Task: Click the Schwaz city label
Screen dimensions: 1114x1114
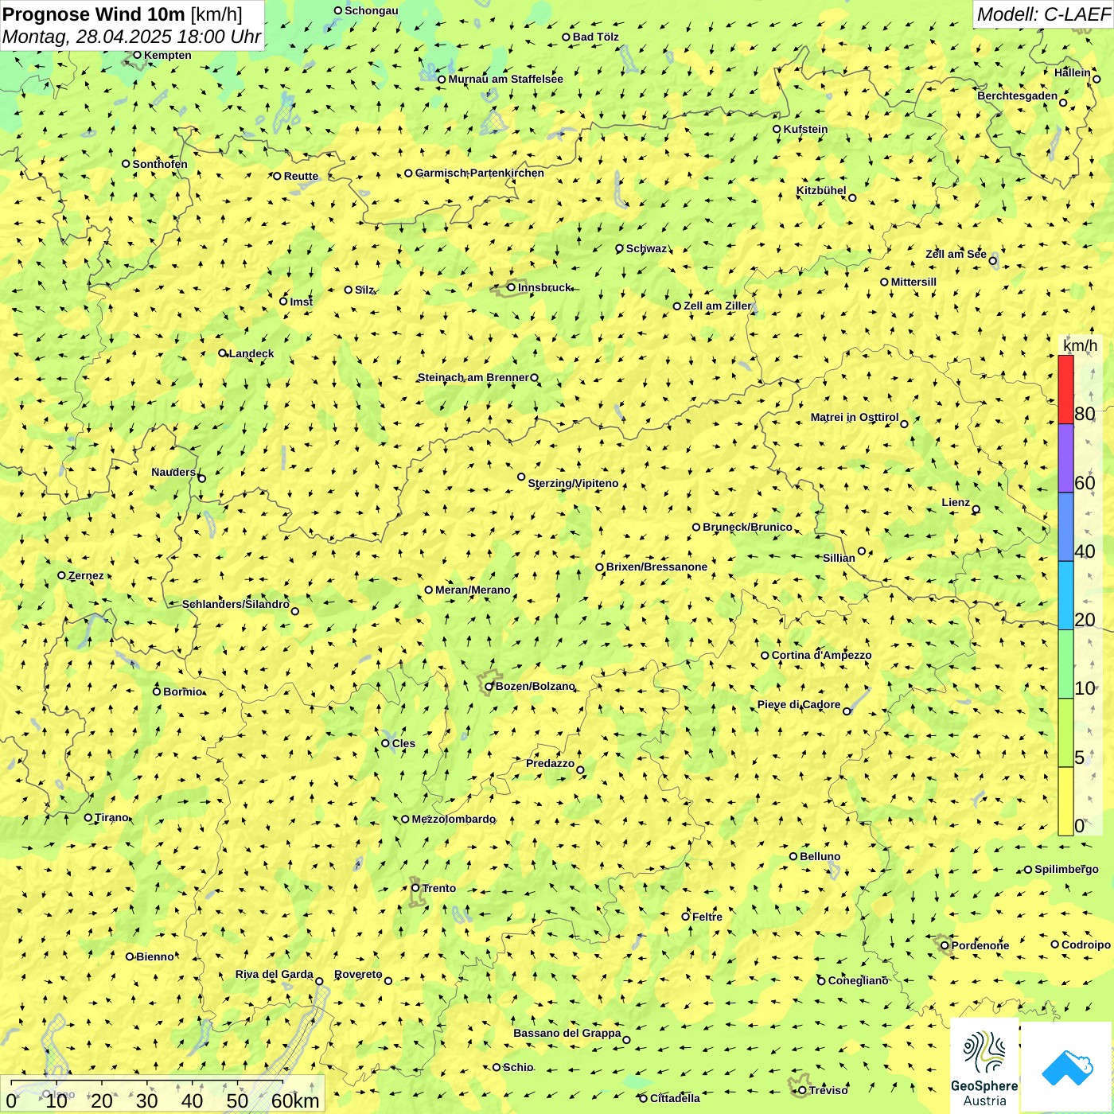Action: coord(646,248)
